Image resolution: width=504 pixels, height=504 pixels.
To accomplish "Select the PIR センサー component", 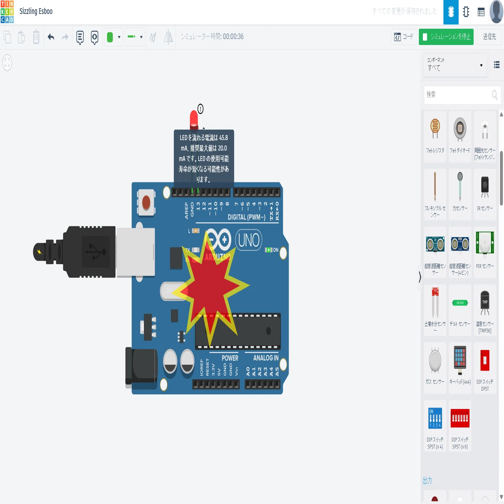I will 485,252.
